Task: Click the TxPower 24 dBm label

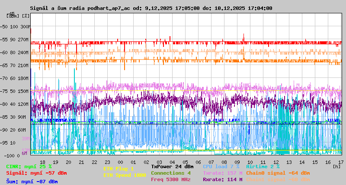Action: (x=172, y=166)
